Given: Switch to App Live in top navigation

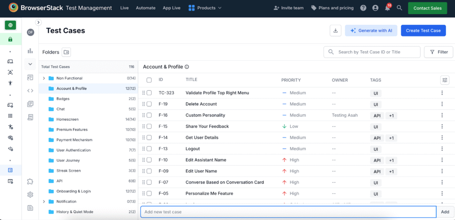Looking at the screenshot, I should tap(172, 8).
